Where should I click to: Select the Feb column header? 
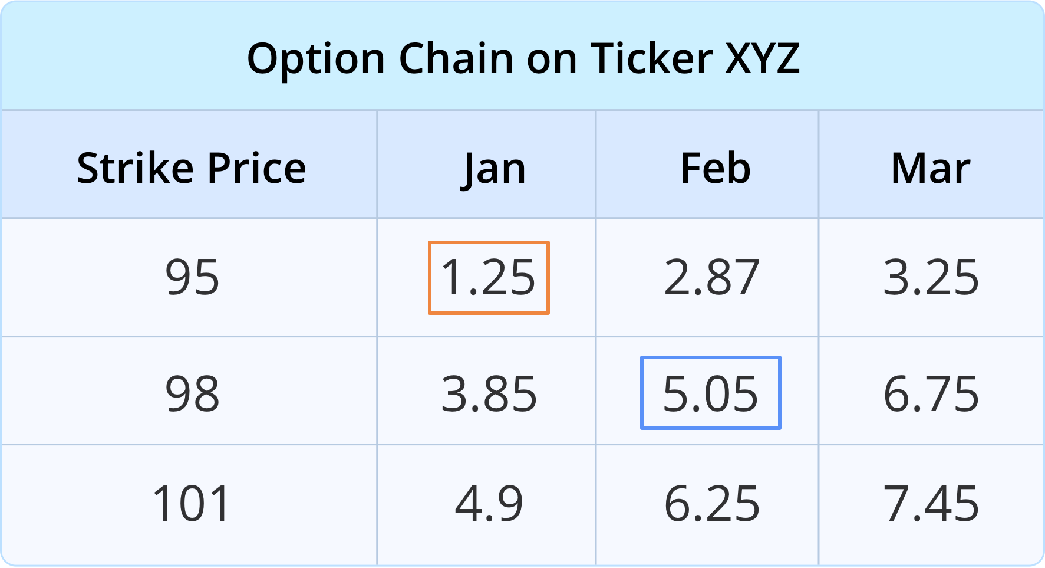pos(715,169)
